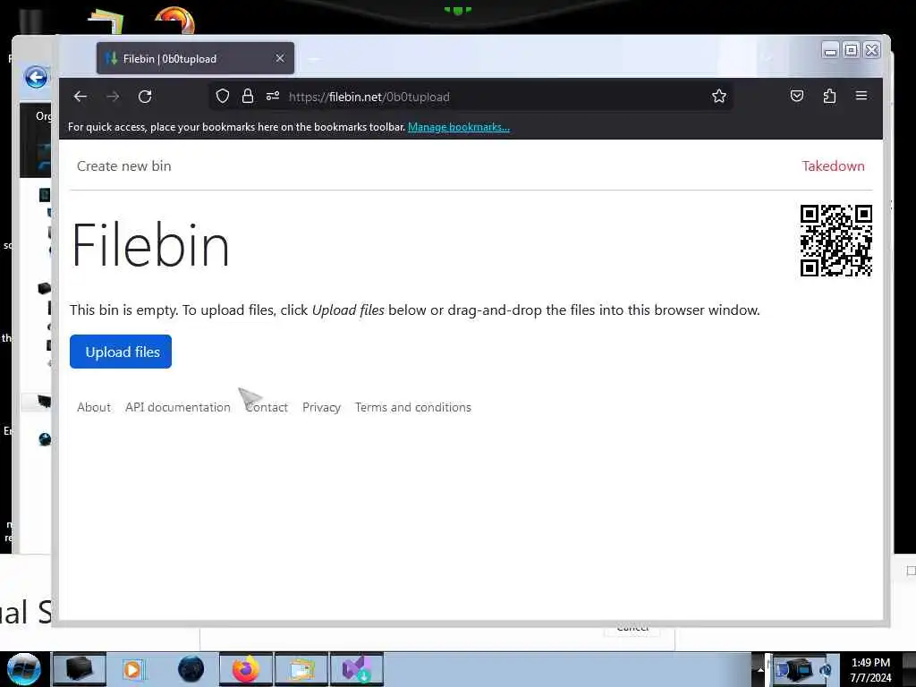The height and width of the screenshot is (687, 916).
Task: Click the Filebin page heading
Action: (150, 245)
